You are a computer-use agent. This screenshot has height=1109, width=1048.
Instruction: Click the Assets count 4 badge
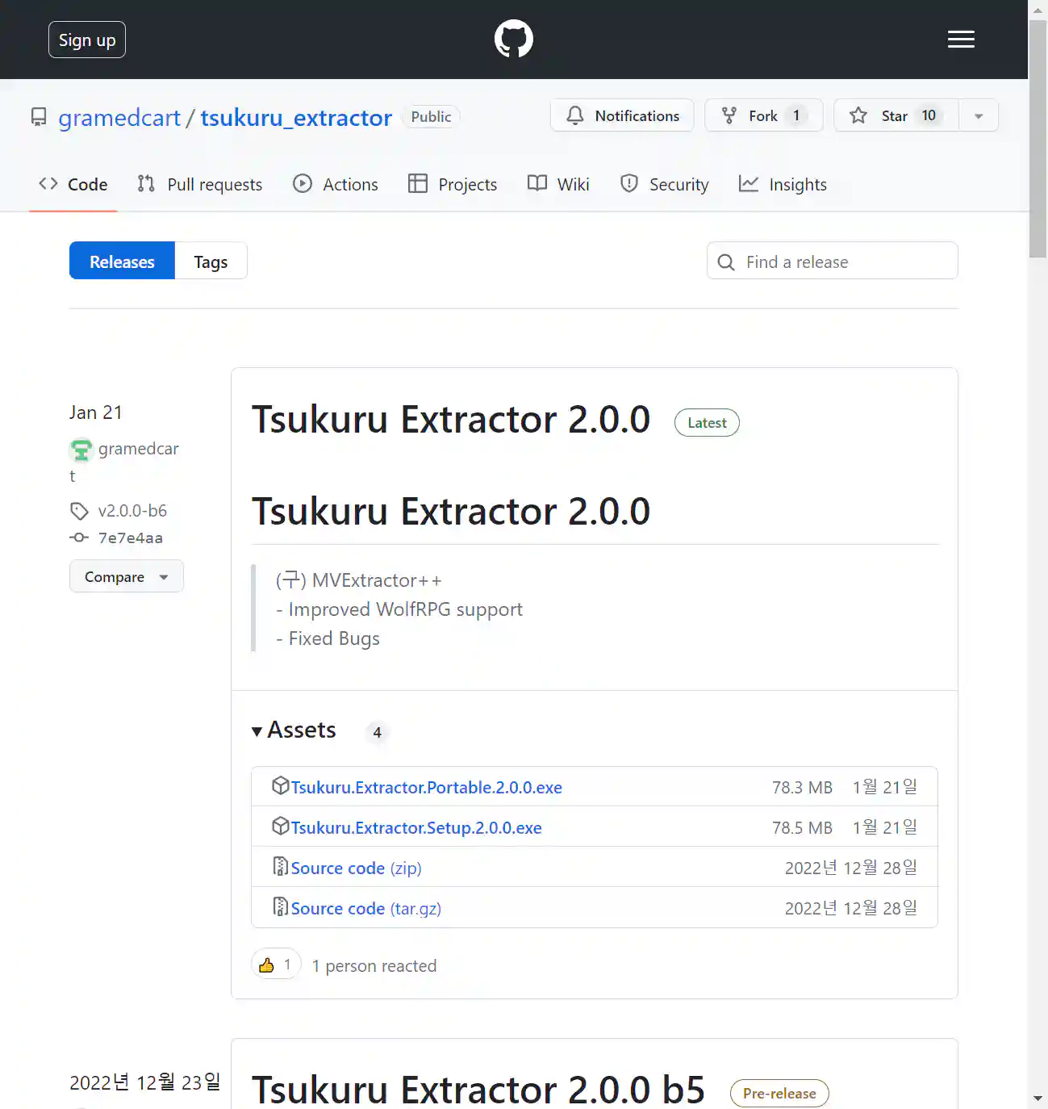click(377, 732)
